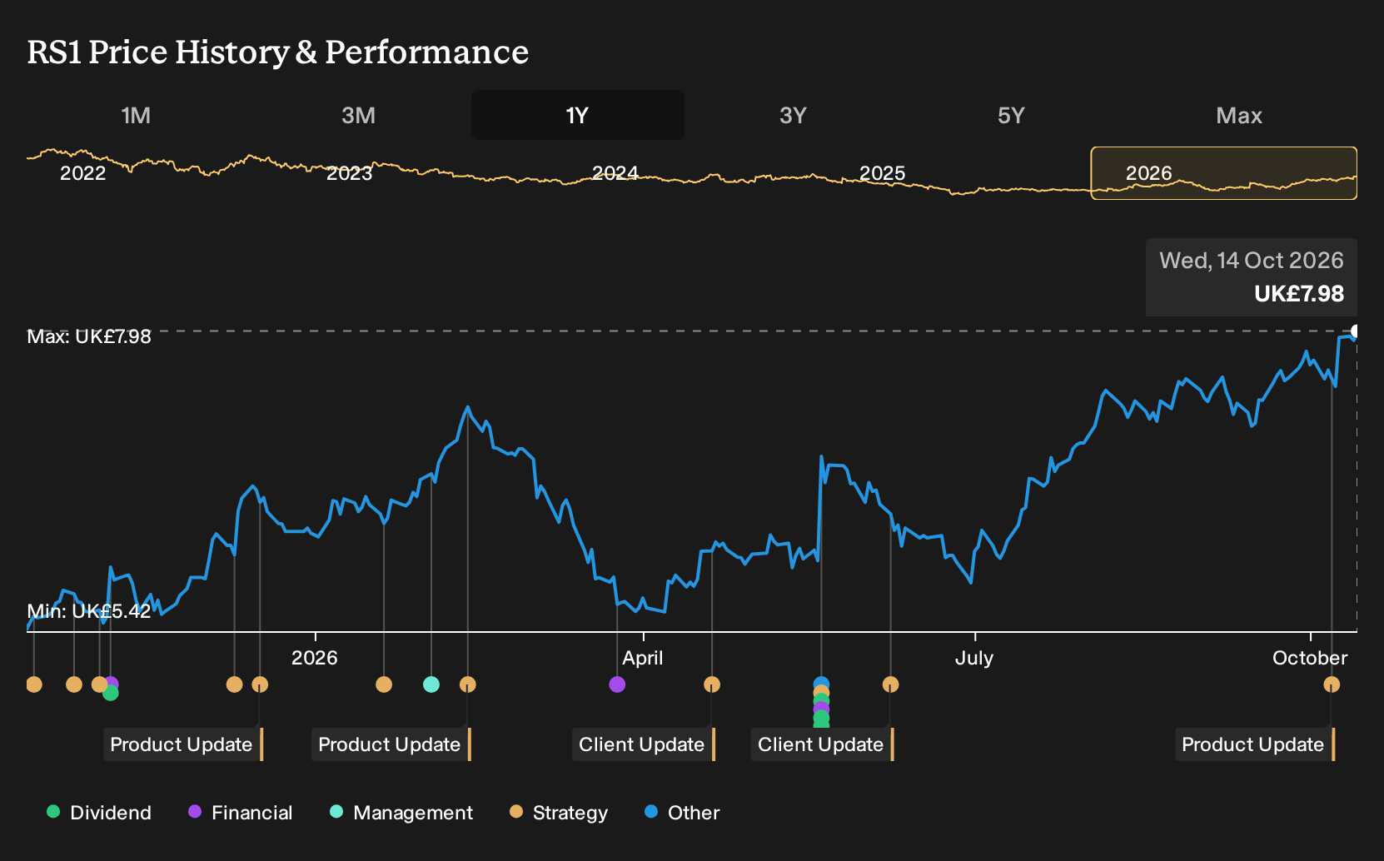Switch to the 1M time range
The height and width of the screenshot is (861, 1384).
(x=136, y=115)
